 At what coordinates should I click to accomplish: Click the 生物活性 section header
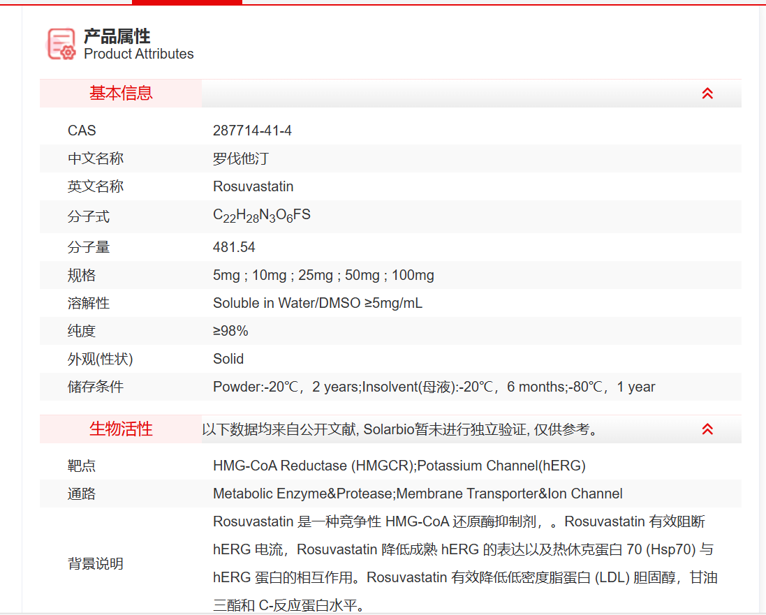pos(120,429)
